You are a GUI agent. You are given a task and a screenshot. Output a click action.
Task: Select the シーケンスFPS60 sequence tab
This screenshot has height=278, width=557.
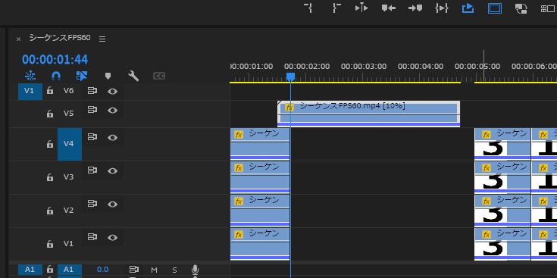[x=60, y=38]
